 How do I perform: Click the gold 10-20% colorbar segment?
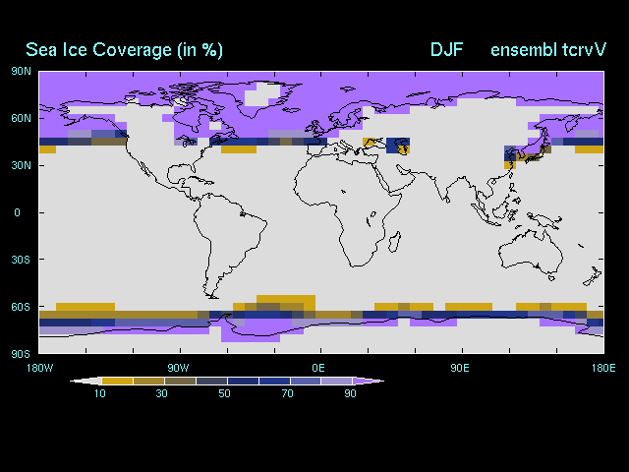point(116,381)
